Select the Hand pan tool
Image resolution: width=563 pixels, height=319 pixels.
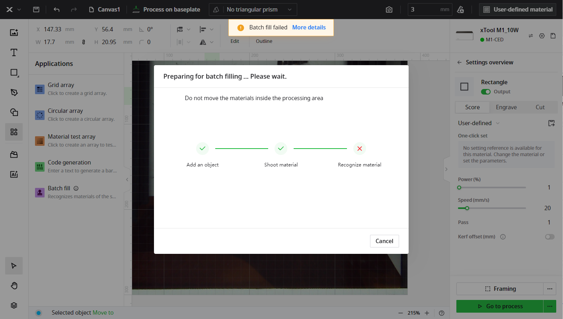click(14, 286)
